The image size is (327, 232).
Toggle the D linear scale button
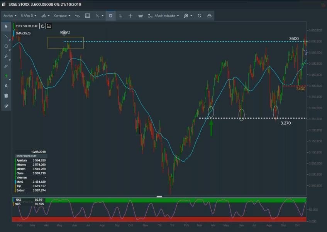click(x=111, y=16)
